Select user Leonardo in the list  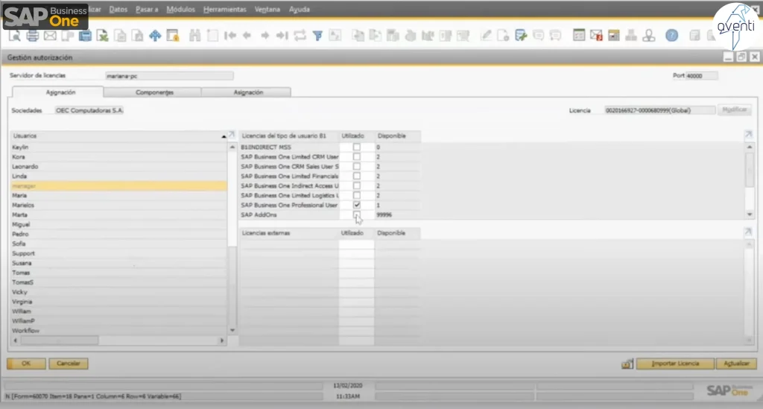click(118, 166)
